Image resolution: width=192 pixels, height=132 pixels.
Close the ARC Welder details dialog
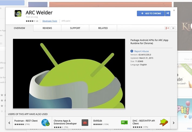pos(174,10)
